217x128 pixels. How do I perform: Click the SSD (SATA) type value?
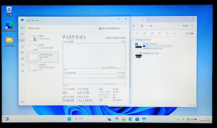tap(117, 100)
